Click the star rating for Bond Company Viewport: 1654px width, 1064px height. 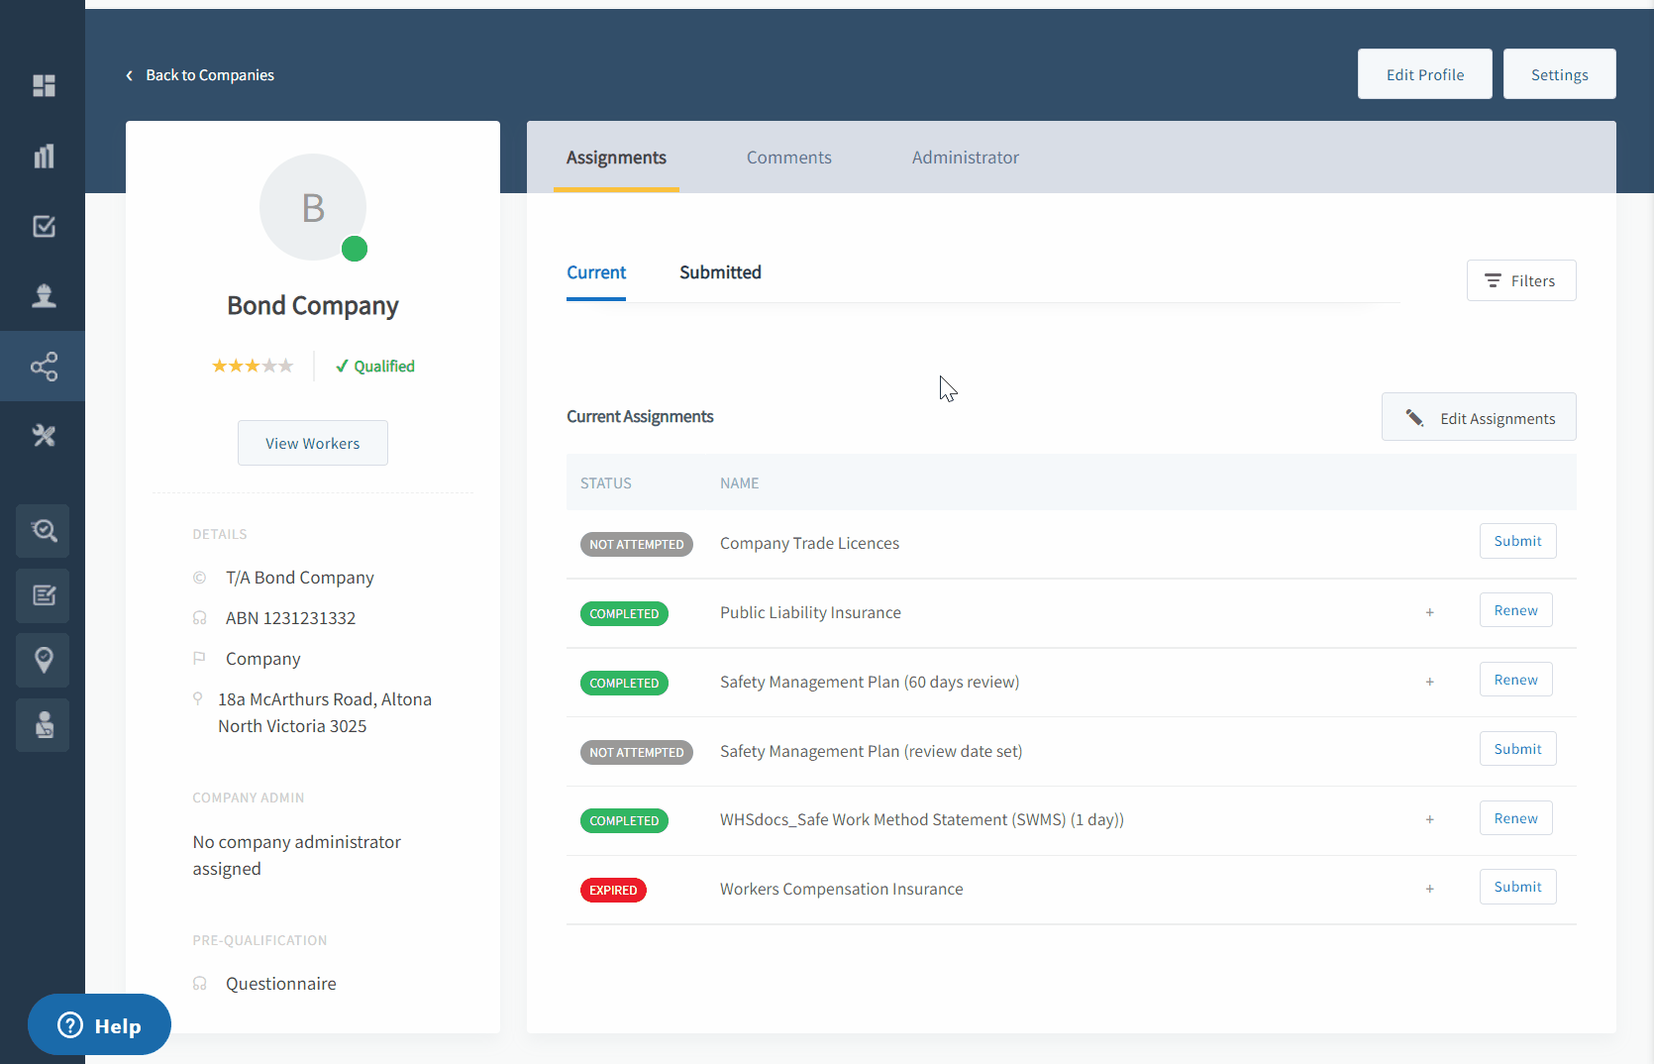click(253, 367)
